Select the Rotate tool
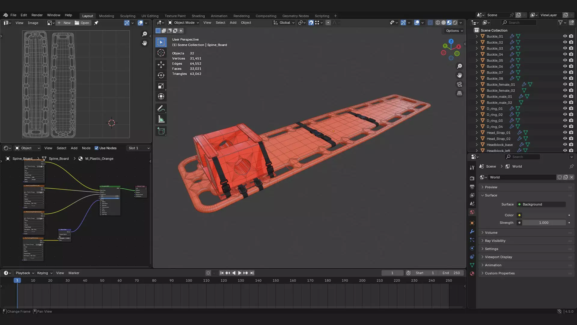 pos(161,75)
